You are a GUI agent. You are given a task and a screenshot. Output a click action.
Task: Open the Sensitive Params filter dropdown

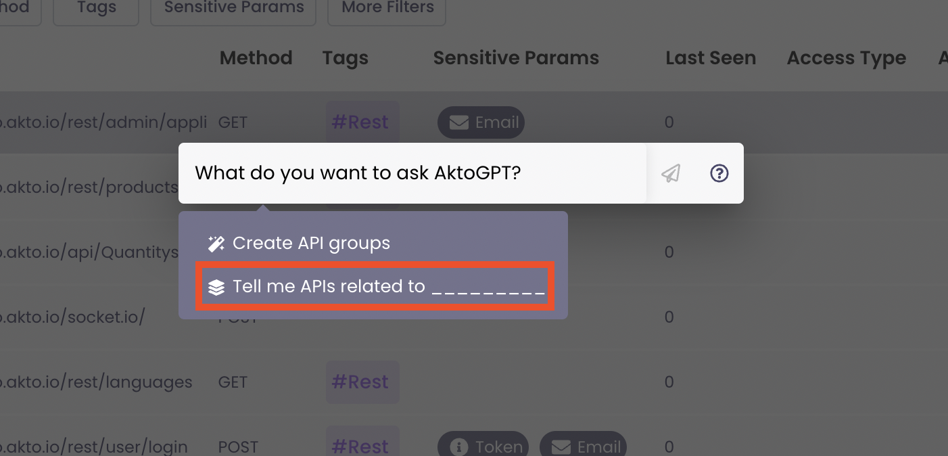(x=233, y=9)
